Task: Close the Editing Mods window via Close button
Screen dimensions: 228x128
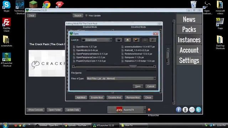Action: coord(148,97)
